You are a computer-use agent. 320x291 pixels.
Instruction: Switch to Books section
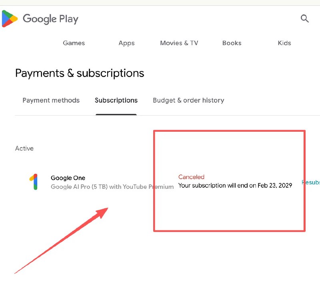click(x=232, y=43)
